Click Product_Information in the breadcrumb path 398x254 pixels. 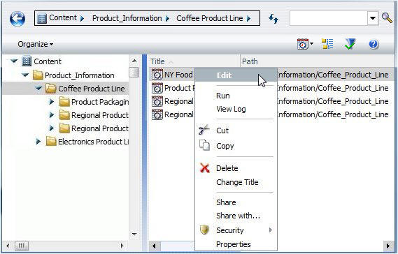tap(127, 18)
